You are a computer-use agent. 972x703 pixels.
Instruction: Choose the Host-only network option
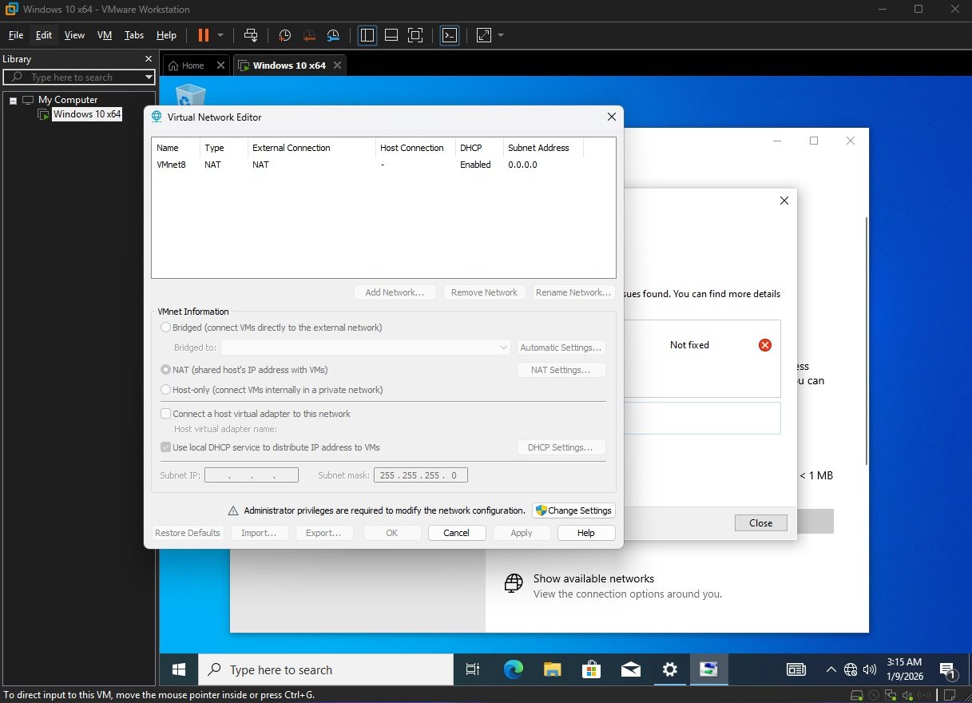tap(166, 390)
